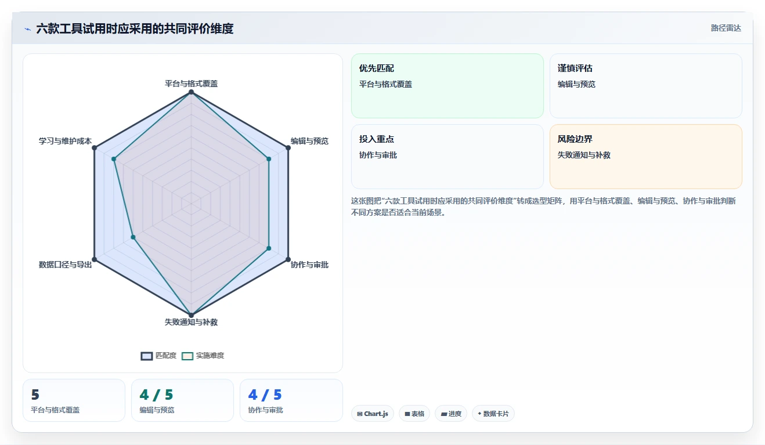Image resolution: width=765 pixels, height=445 pixels.
Task: Click the 表格 tag chip
Action: coord(414,414)
